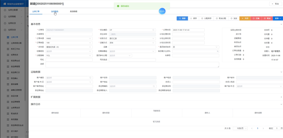This screenshot has height=138, width=283.
Task: Click the red 拦截 button
Action: click(256, 18)
